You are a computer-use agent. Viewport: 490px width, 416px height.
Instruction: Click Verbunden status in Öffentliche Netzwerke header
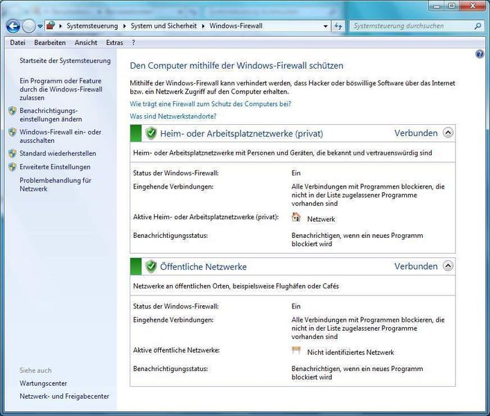pyautogui.click(x=416, y=266)
